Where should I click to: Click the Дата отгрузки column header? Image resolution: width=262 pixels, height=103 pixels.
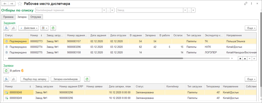pos(118,35)
